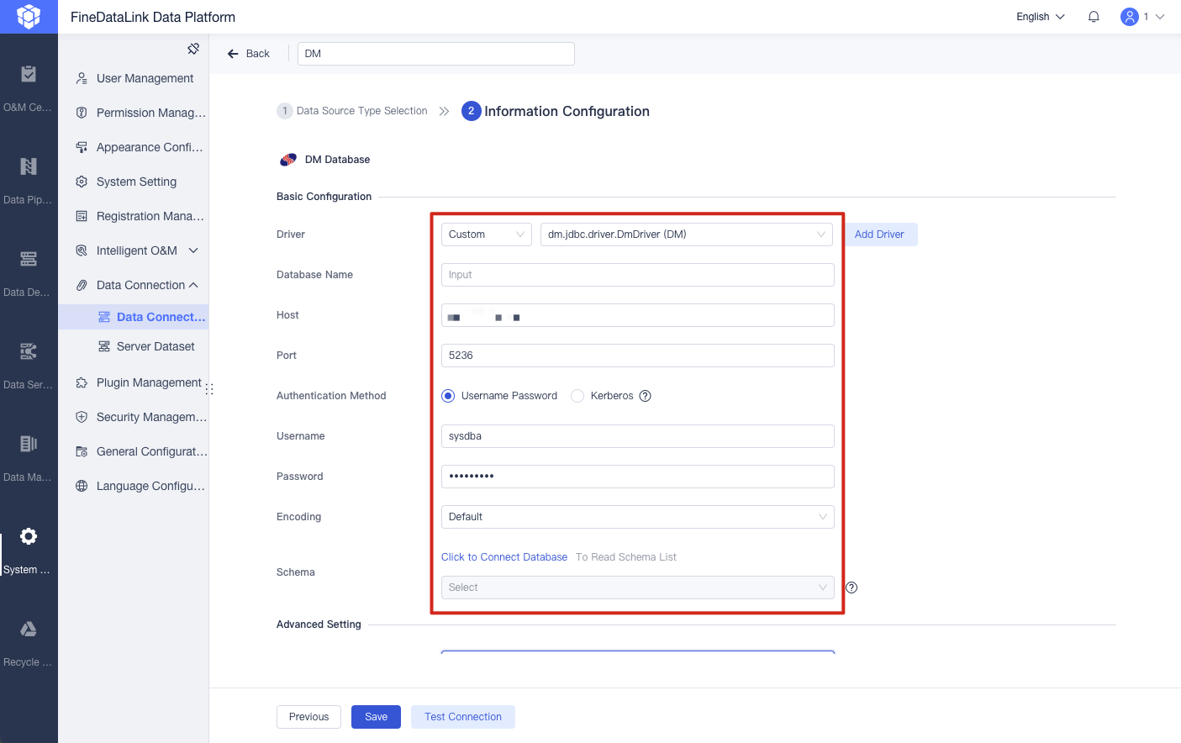Click the Database Name input field
This screenshot has width=1181, height=743.
[x=638, y=275]
